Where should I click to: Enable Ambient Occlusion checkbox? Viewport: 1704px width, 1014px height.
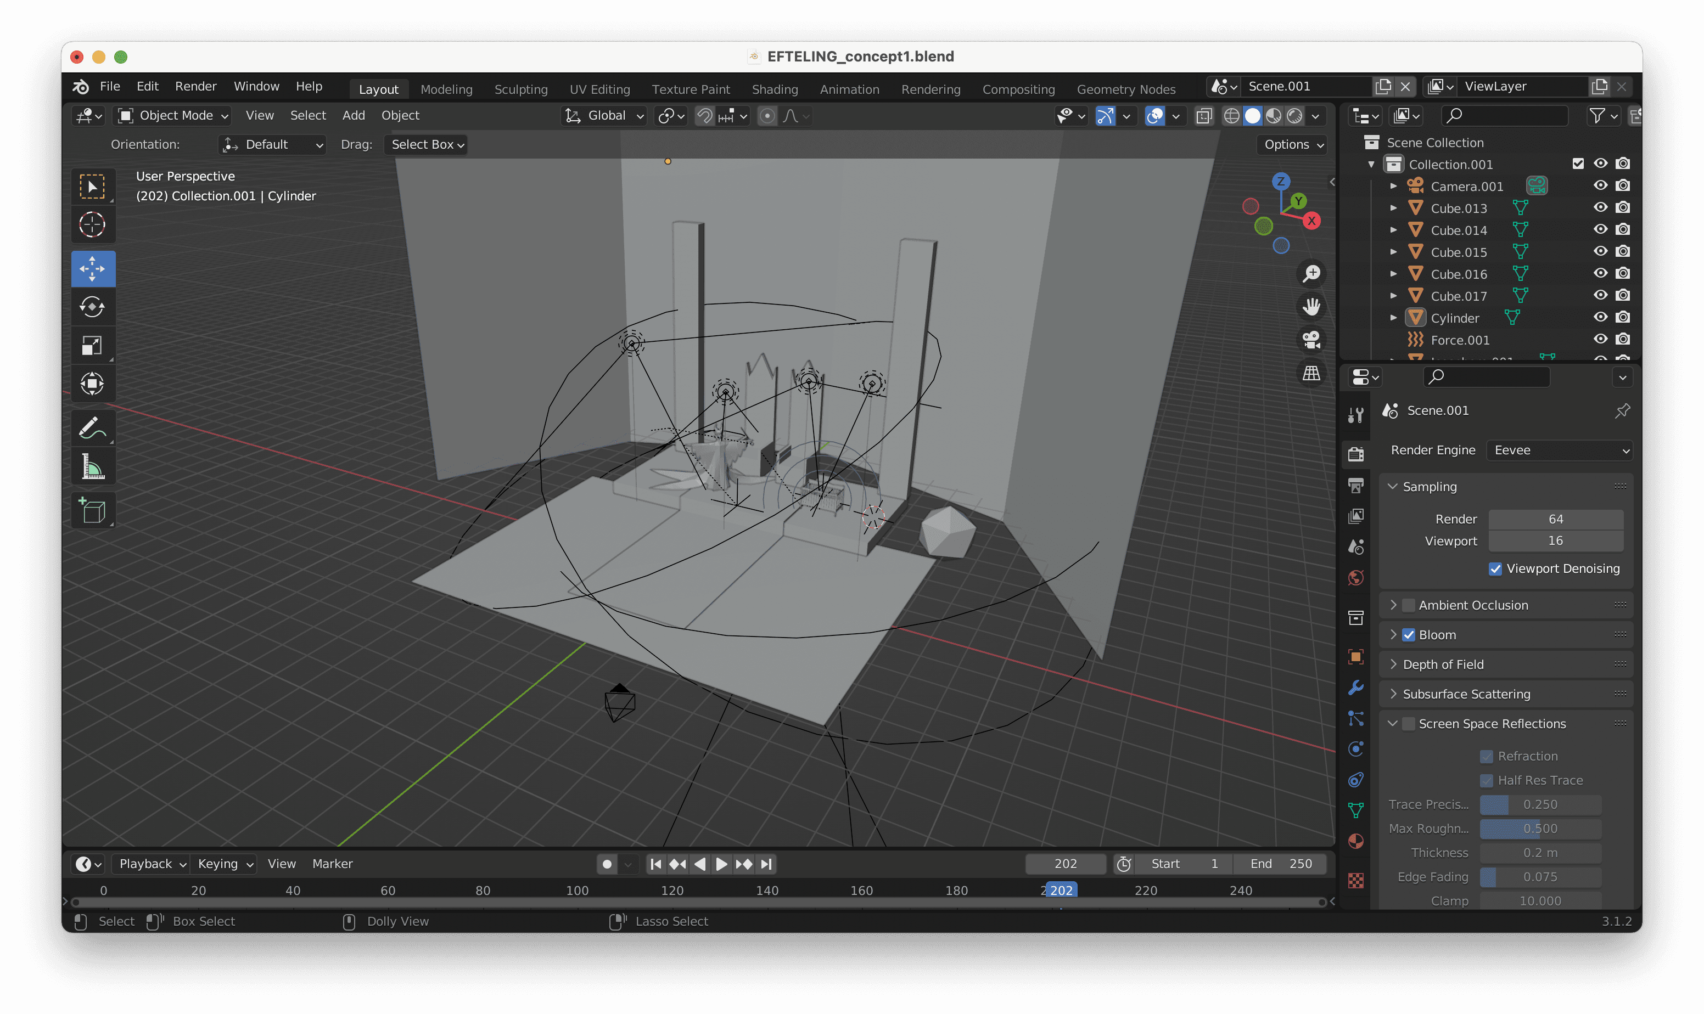[1409, 605]
